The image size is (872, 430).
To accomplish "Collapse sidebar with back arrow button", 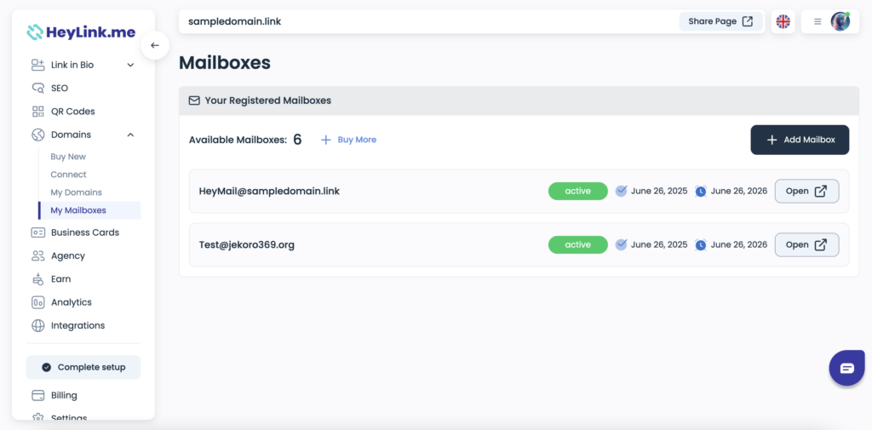I will pyautogui.click(x=155, y=46).
